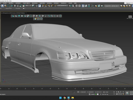The image size is (133, 100).
Task: Click Edit Named Selection Sets icon
Action: 55,6
